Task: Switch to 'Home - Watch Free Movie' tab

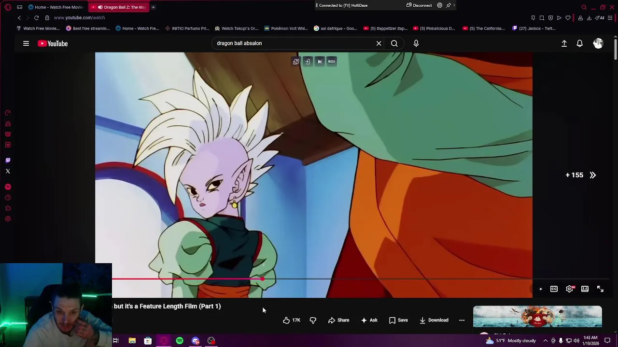Action: click(x=56, y=7)
